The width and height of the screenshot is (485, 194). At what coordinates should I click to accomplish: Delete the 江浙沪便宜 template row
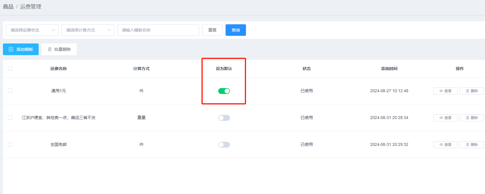coord(472,118)
